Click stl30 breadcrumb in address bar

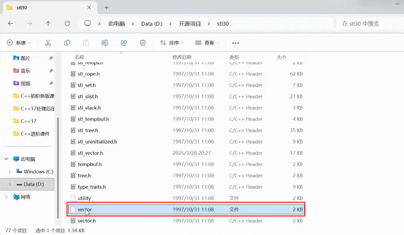click(x=223, y=24)
